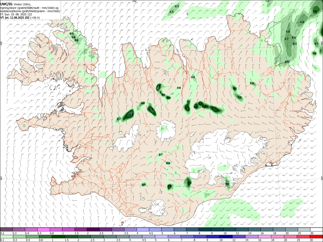Pick the dark teal swatch labeled 8 in upper legend

tap(204, 229)
